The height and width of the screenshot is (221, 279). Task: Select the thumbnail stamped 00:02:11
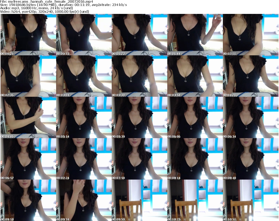pos(251,35)
